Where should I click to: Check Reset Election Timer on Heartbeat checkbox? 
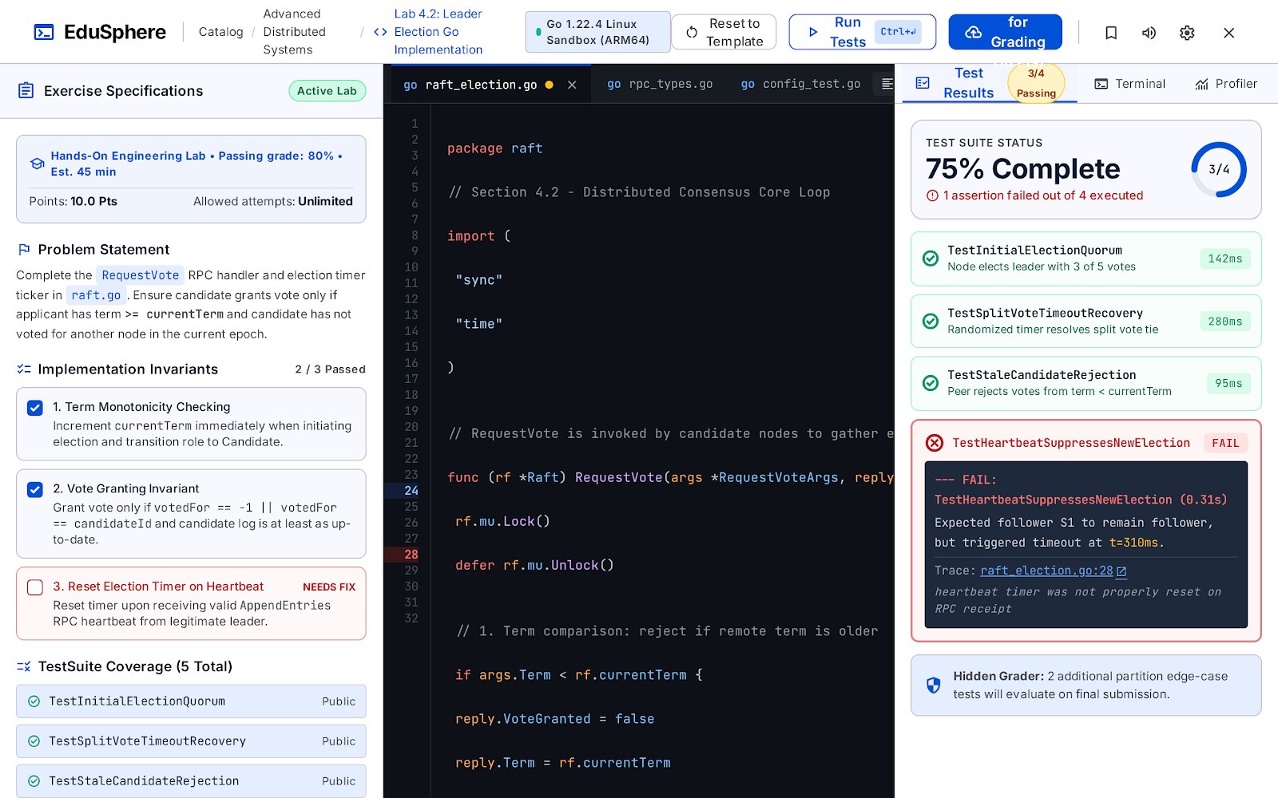(35, 587)
